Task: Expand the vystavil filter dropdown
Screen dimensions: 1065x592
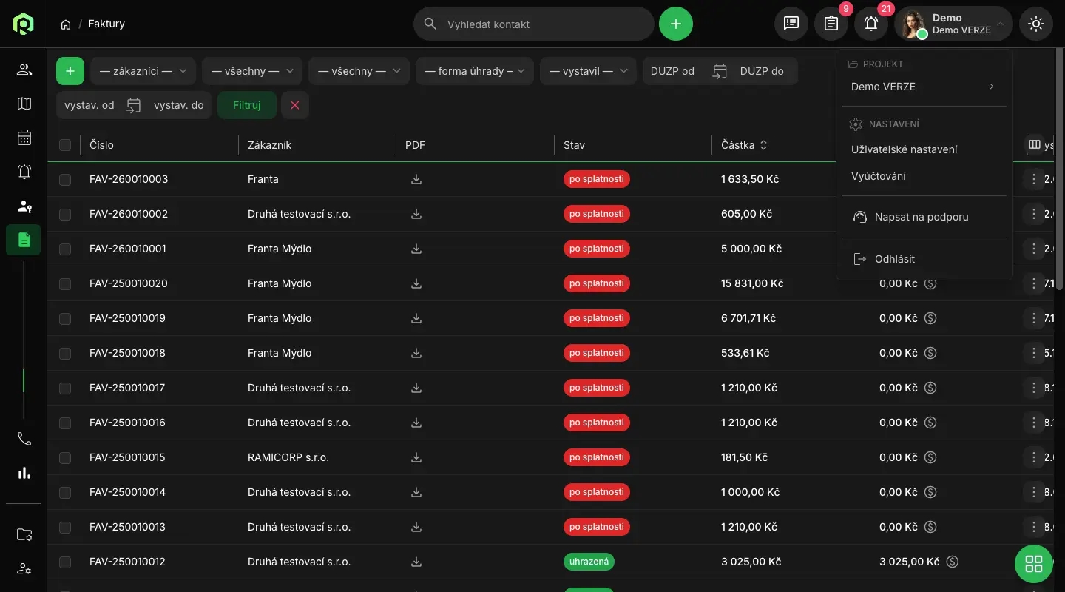Action: pyautogui.click(x=588, y=71)
